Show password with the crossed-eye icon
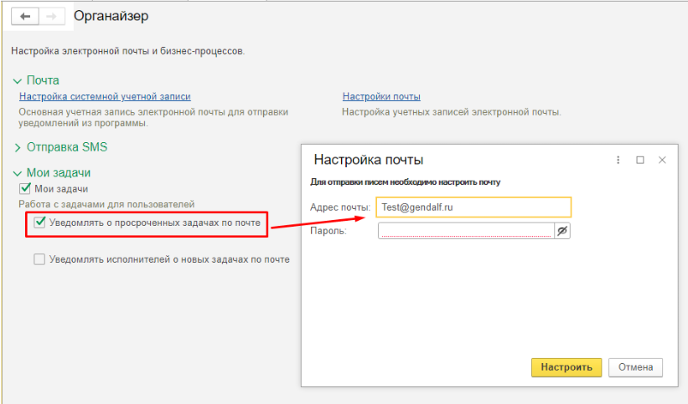 (562, 231)
